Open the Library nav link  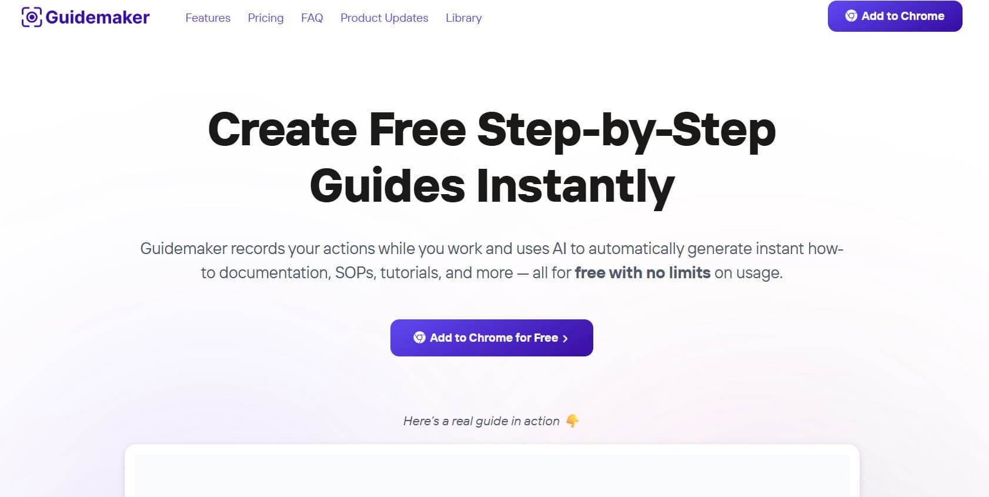tap(463, 18)
